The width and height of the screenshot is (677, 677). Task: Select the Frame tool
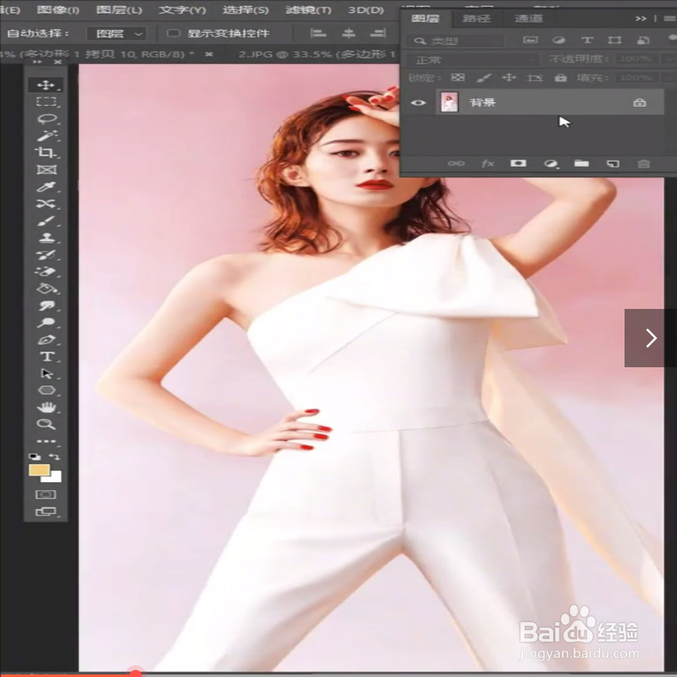pyautogui.click(x=46, y=170)
